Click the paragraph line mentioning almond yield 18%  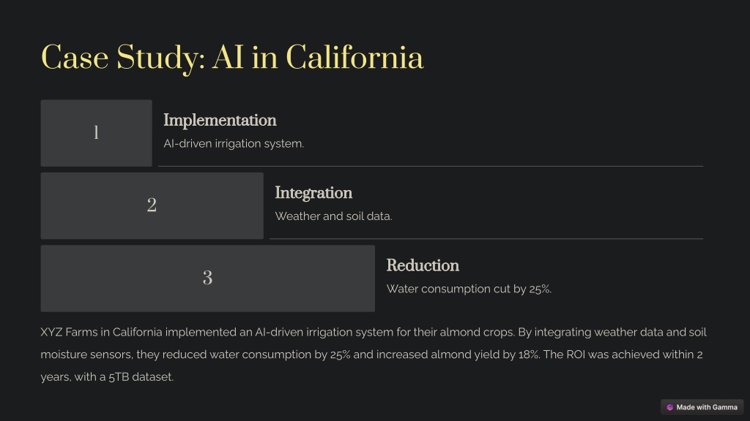371,354
